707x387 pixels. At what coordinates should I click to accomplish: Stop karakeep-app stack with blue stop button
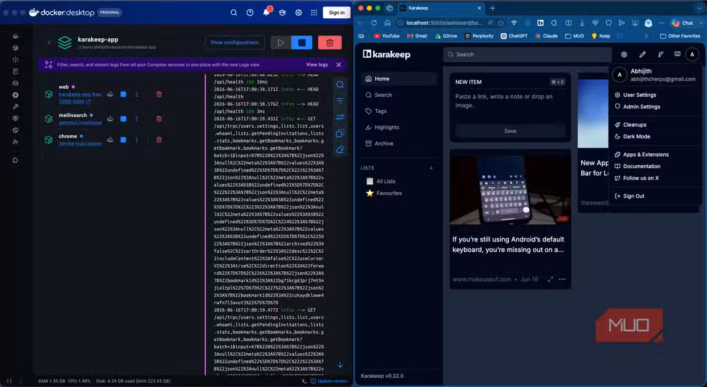(x=302, y=43)
